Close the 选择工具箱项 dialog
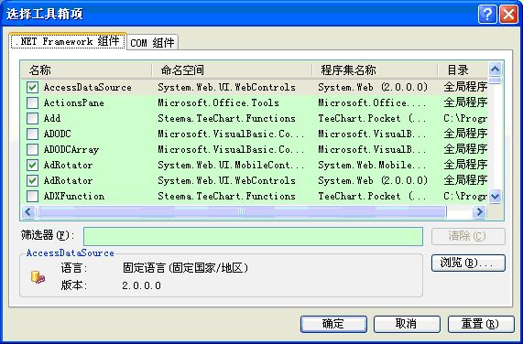523x344 pixels. coord(508,15)
